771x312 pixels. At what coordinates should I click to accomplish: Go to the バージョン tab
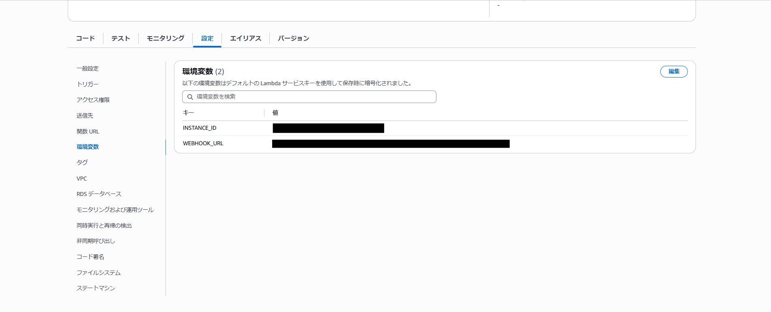293,38
